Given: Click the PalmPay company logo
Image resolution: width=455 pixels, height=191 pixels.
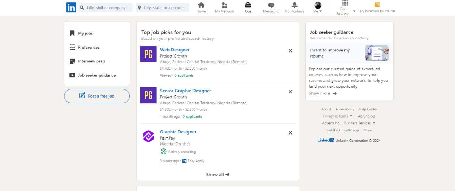Looking at the screenshot, I should coord(148,136).
